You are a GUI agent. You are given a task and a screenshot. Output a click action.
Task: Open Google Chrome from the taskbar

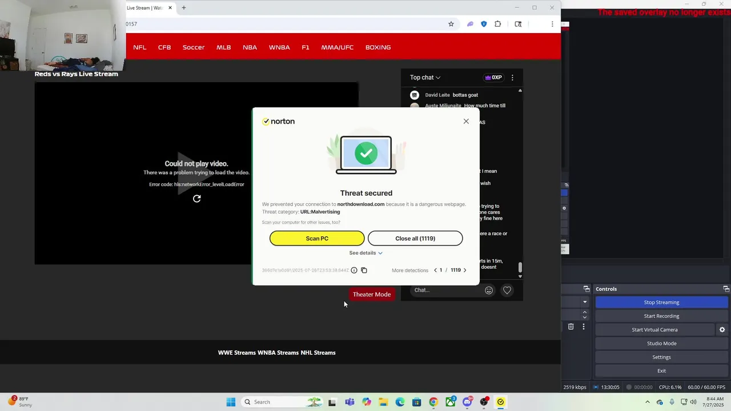pyautogui.click(x=433, y=402)
